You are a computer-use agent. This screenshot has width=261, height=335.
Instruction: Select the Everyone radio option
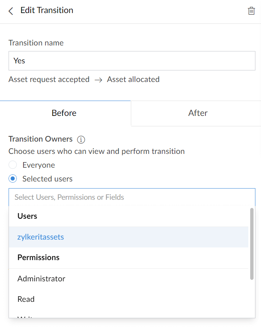[x=13, y=165]
